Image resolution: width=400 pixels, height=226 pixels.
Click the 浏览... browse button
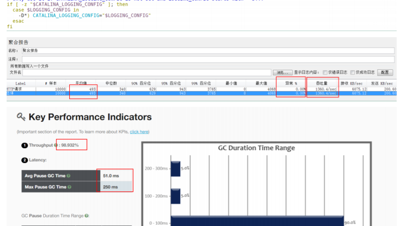coord(283,72)
